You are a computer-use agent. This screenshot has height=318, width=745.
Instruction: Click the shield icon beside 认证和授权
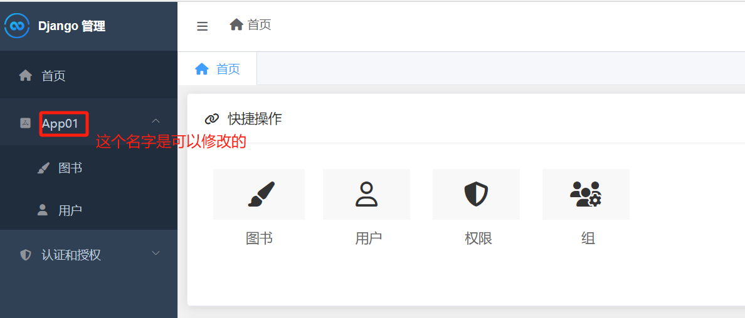pyautogui.click(x=26, y=255)
